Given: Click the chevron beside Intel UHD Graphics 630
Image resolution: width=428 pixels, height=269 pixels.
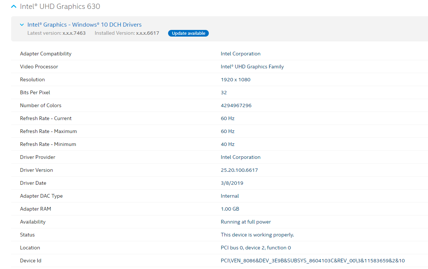Looking at the screenshot, I should point(13,6).
